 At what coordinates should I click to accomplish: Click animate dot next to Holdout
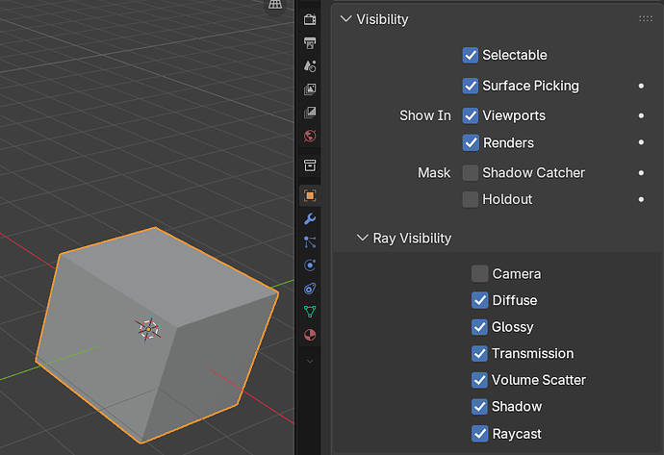coord(641,199)
